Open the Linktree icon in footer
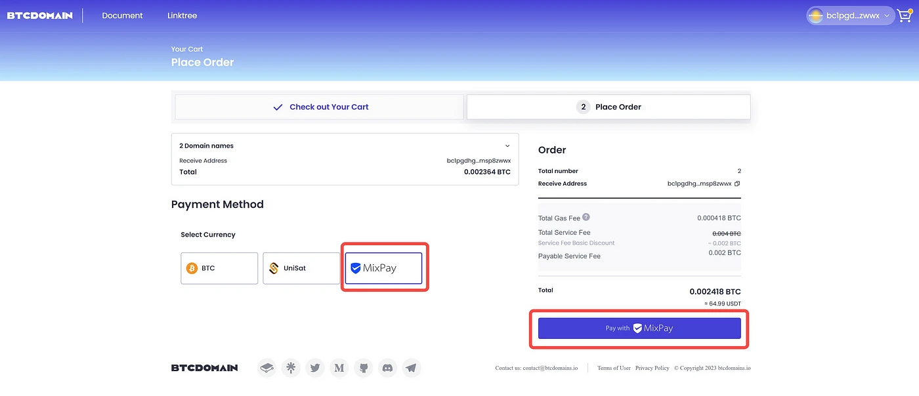 pos(290,368)
